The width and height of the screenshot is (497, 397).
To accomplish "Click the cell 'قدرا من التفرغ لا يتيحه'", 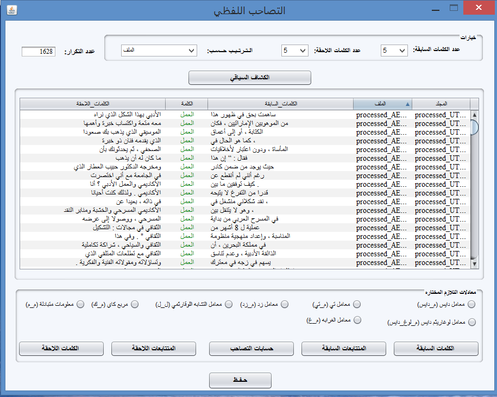I will coord(280,193).
